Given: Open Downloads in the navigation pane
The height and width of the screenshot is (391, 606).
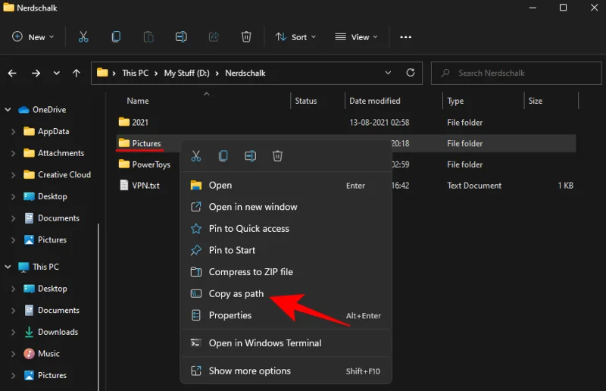Looking at the screenshot, I should 58,332.
